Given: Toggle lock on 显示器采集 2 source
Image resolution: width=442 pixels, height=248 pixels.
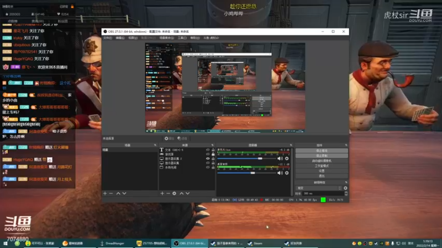Looking at the screenshot, I should [x=213, y=159].
